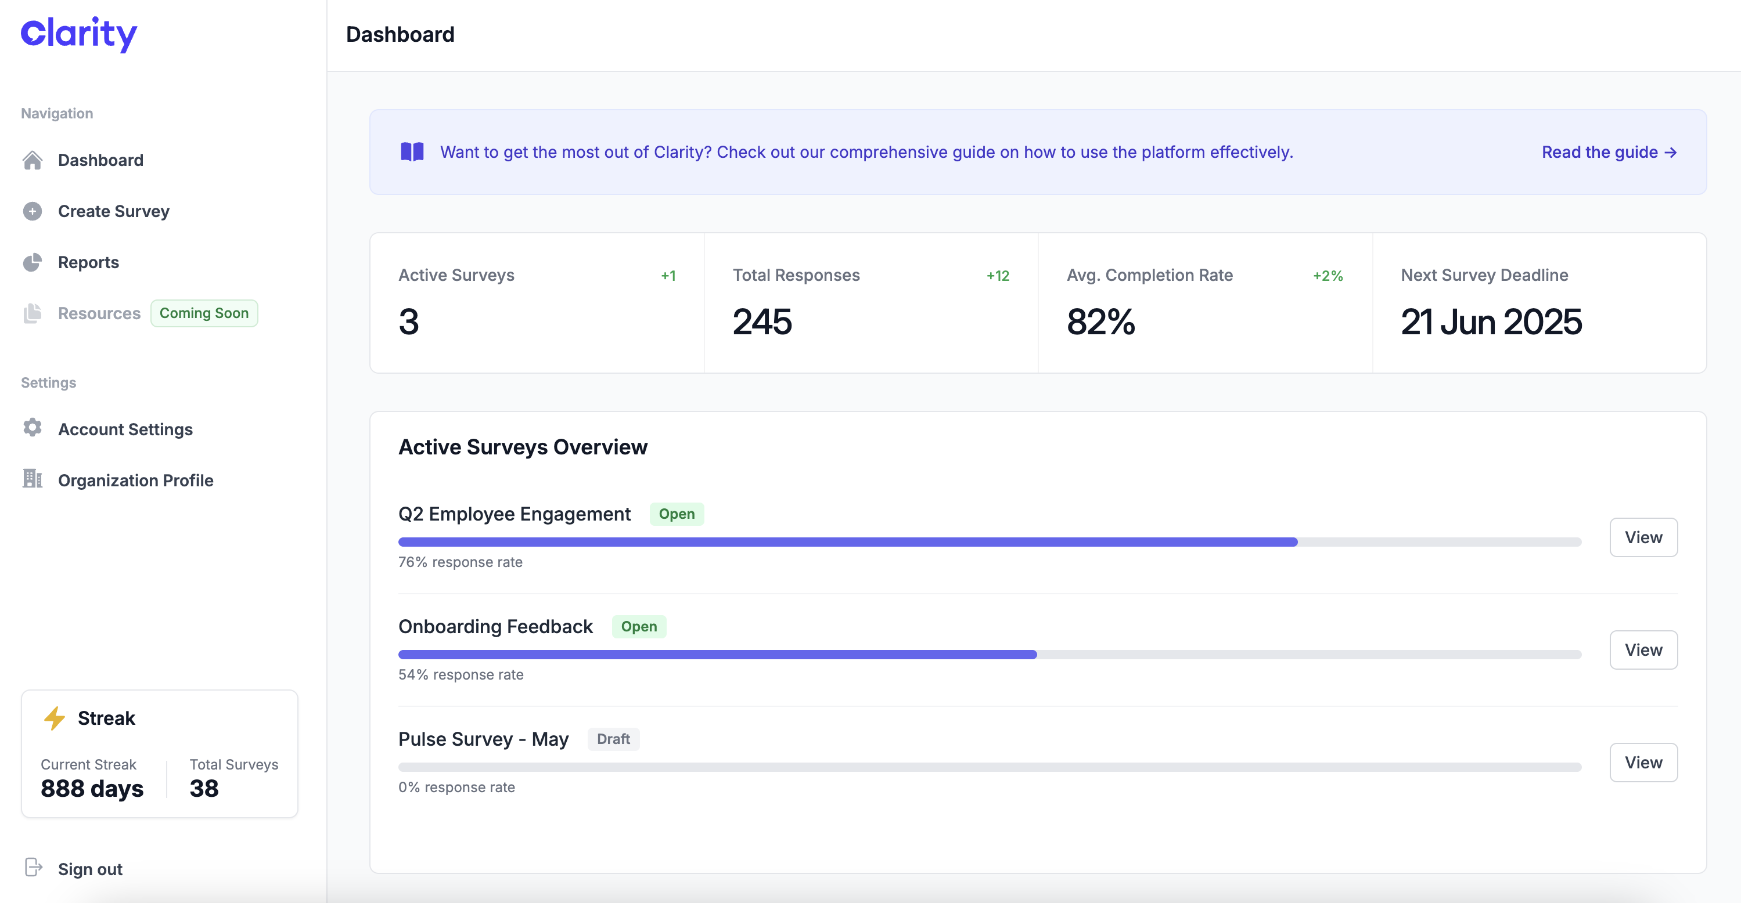1741x903 pixels.
Task: Click the Q2 Employee Engagement progress bar
Action: [x=989, y=541]
